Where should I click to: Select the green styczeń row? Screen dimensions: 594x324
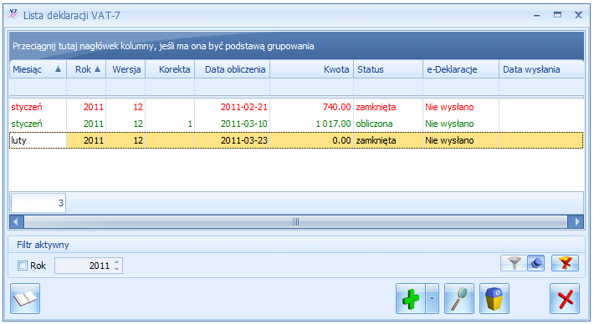coord(296,124)
